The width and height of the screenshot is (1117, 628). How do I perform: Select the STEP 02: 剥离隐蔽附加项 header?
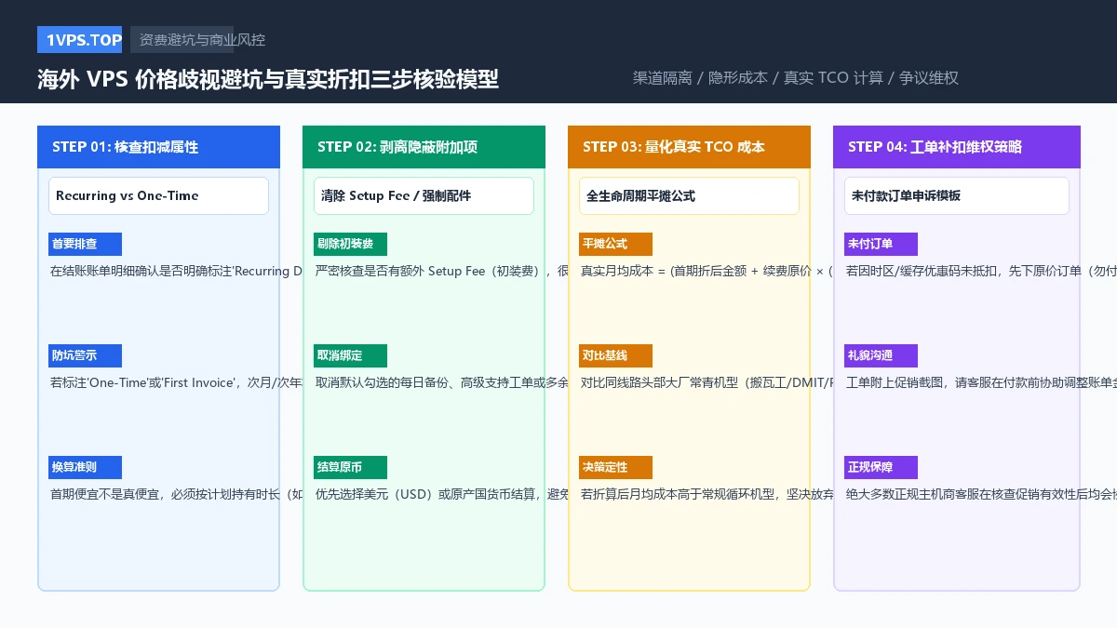pos(424,147)
